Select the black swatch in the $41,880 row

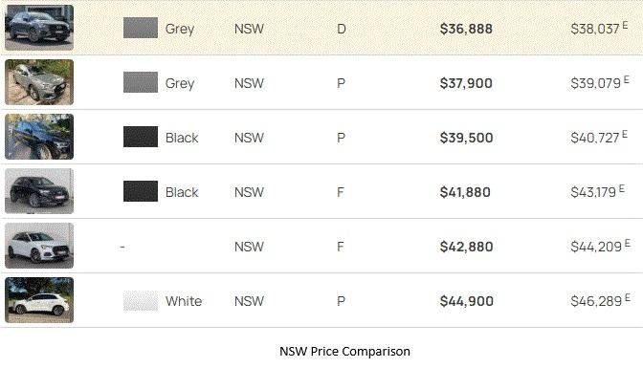coord(141,191)
